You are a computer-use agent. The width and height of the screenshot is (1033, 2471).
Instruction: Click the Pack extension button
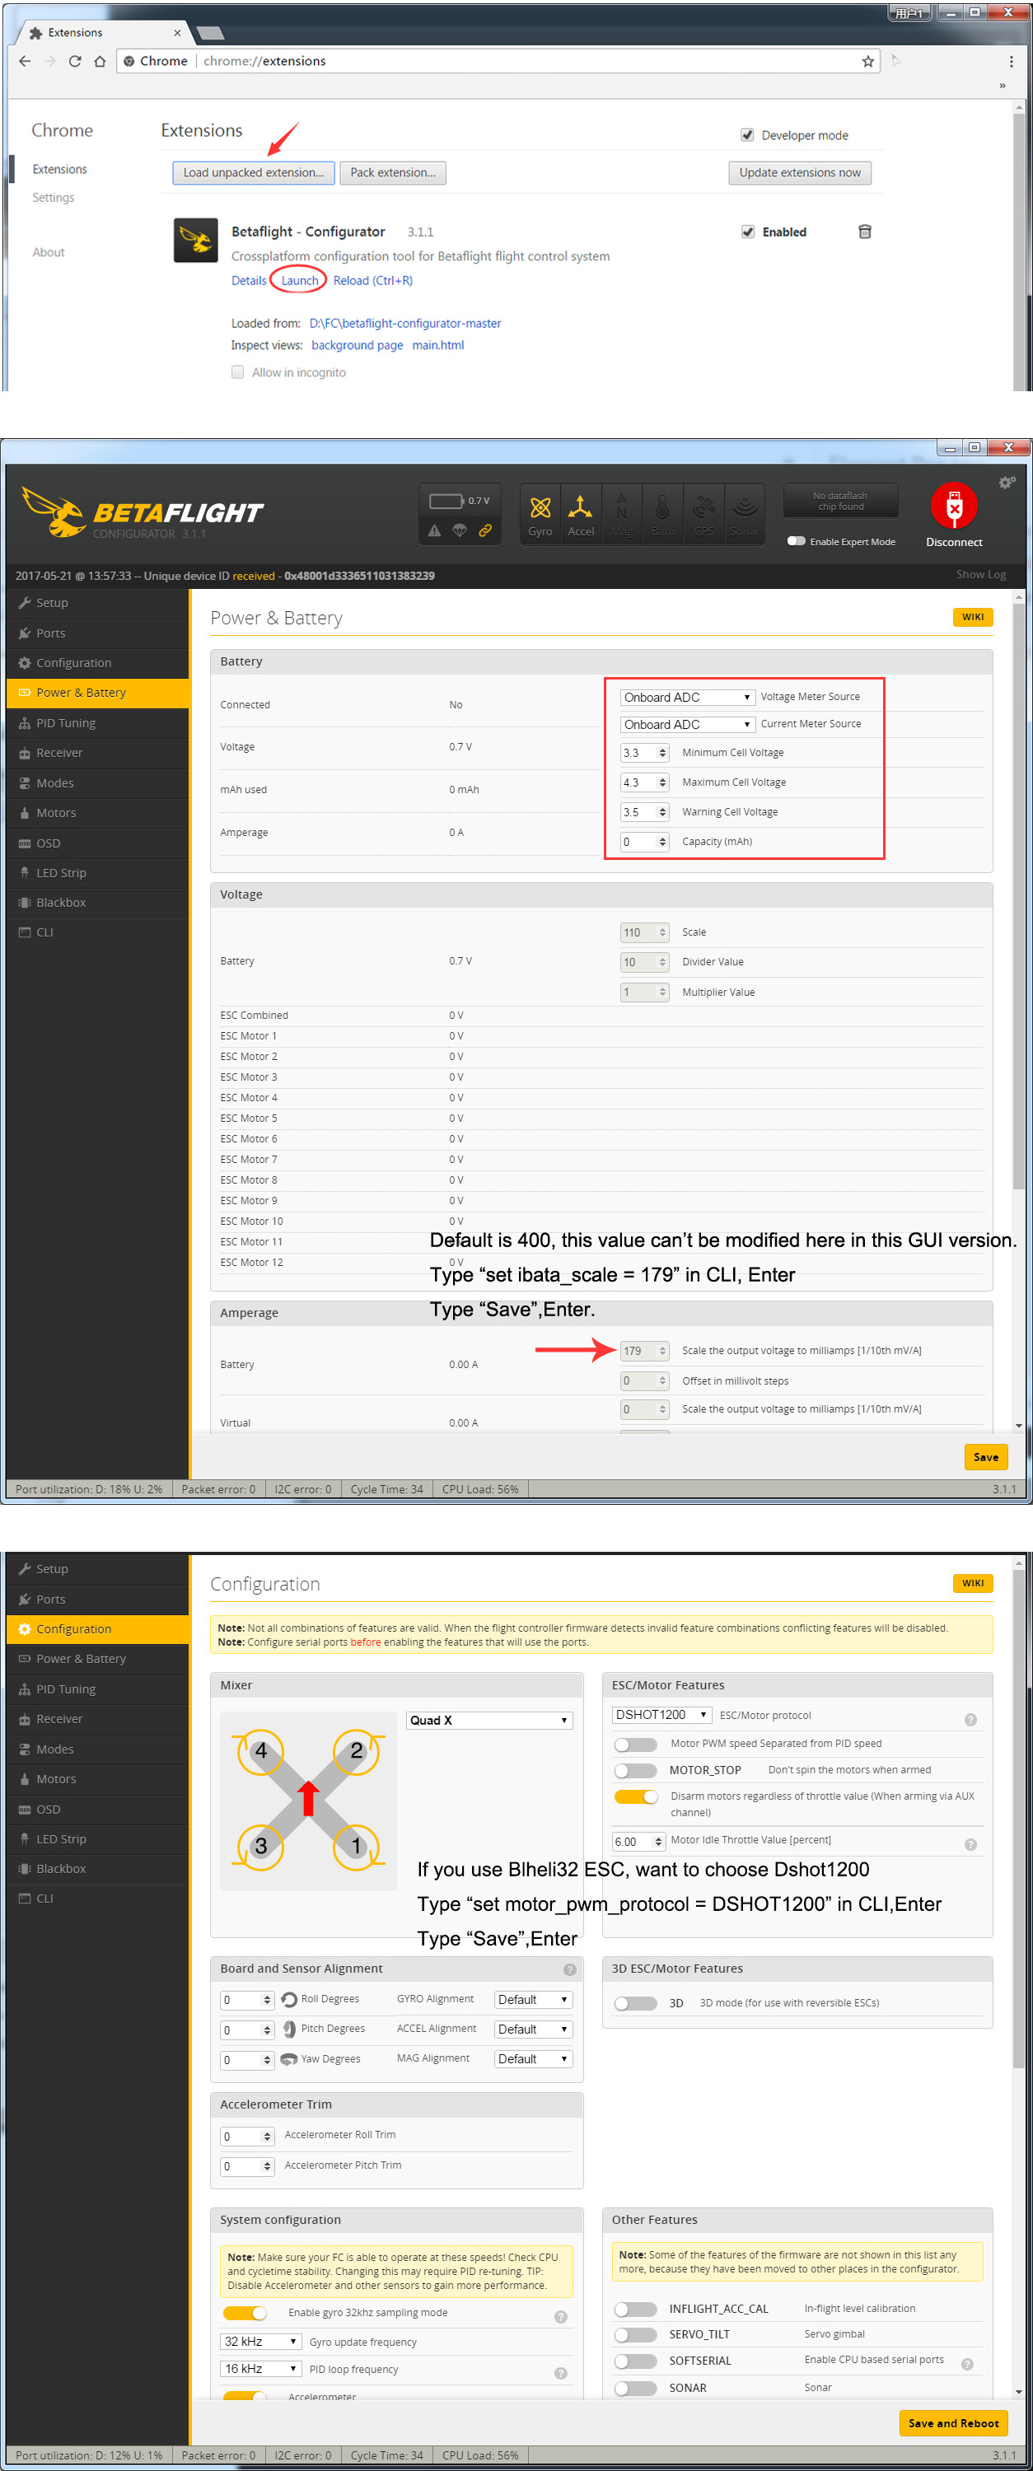(392, 173)
